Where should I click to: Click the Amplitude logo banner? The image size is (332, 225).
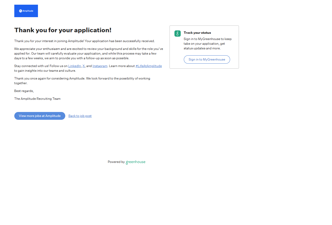point(26,11)
